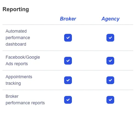Click the Ads reports text

(x=17, y=64)
